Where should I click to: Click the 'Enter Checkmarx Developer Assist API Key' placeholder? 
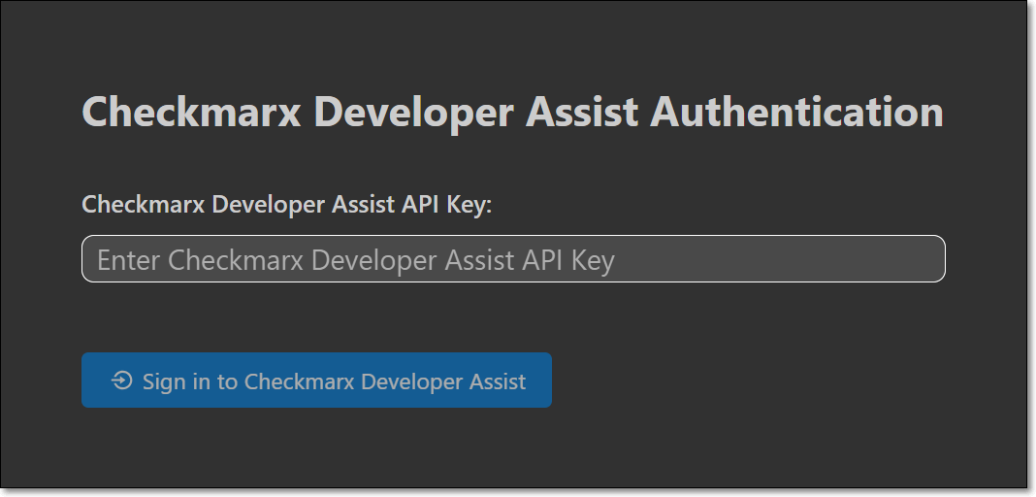point(355,260)
